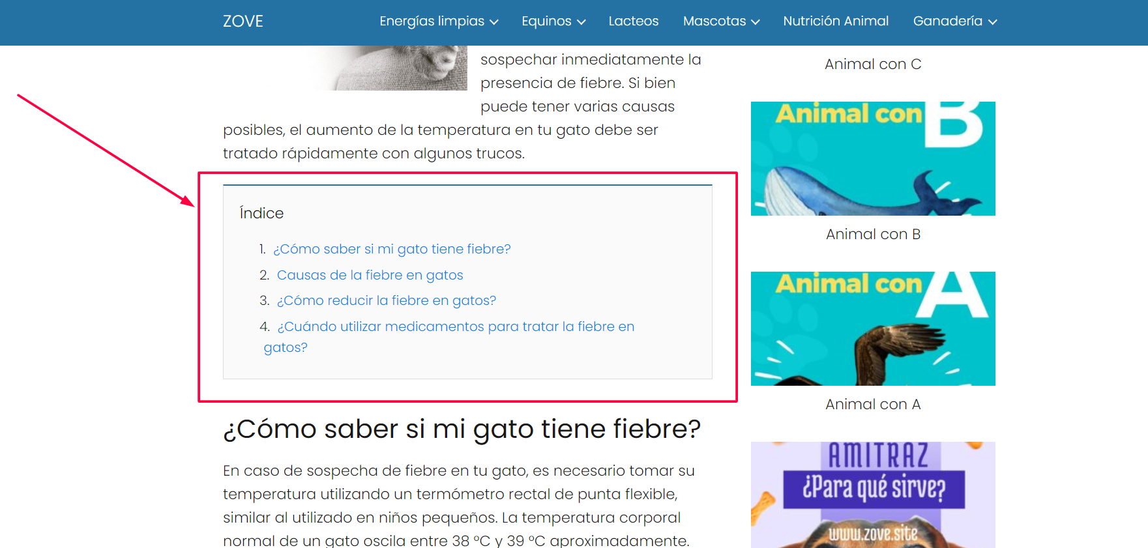Screen dimensions: 1148x548
Task: Go to Nutrición Animal page
Action: (x=836, y=22)
